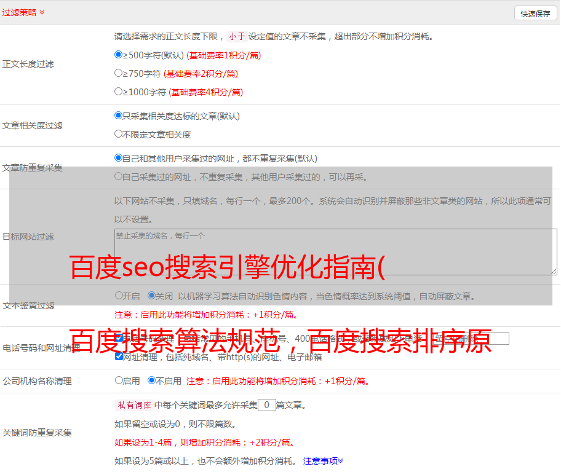561x472 pixels.
Task: Expand the 注意事项 link
Action: [323, 460]
